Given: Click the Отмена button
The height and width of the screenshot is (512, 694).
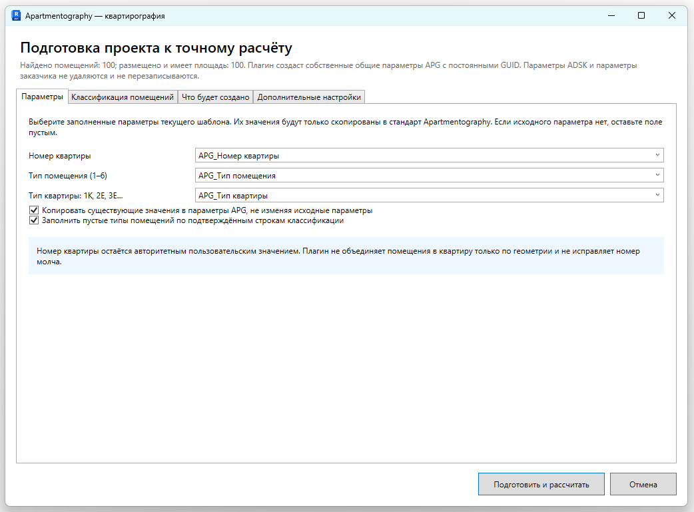Looking at the screenshot, I should click(643, 484).
